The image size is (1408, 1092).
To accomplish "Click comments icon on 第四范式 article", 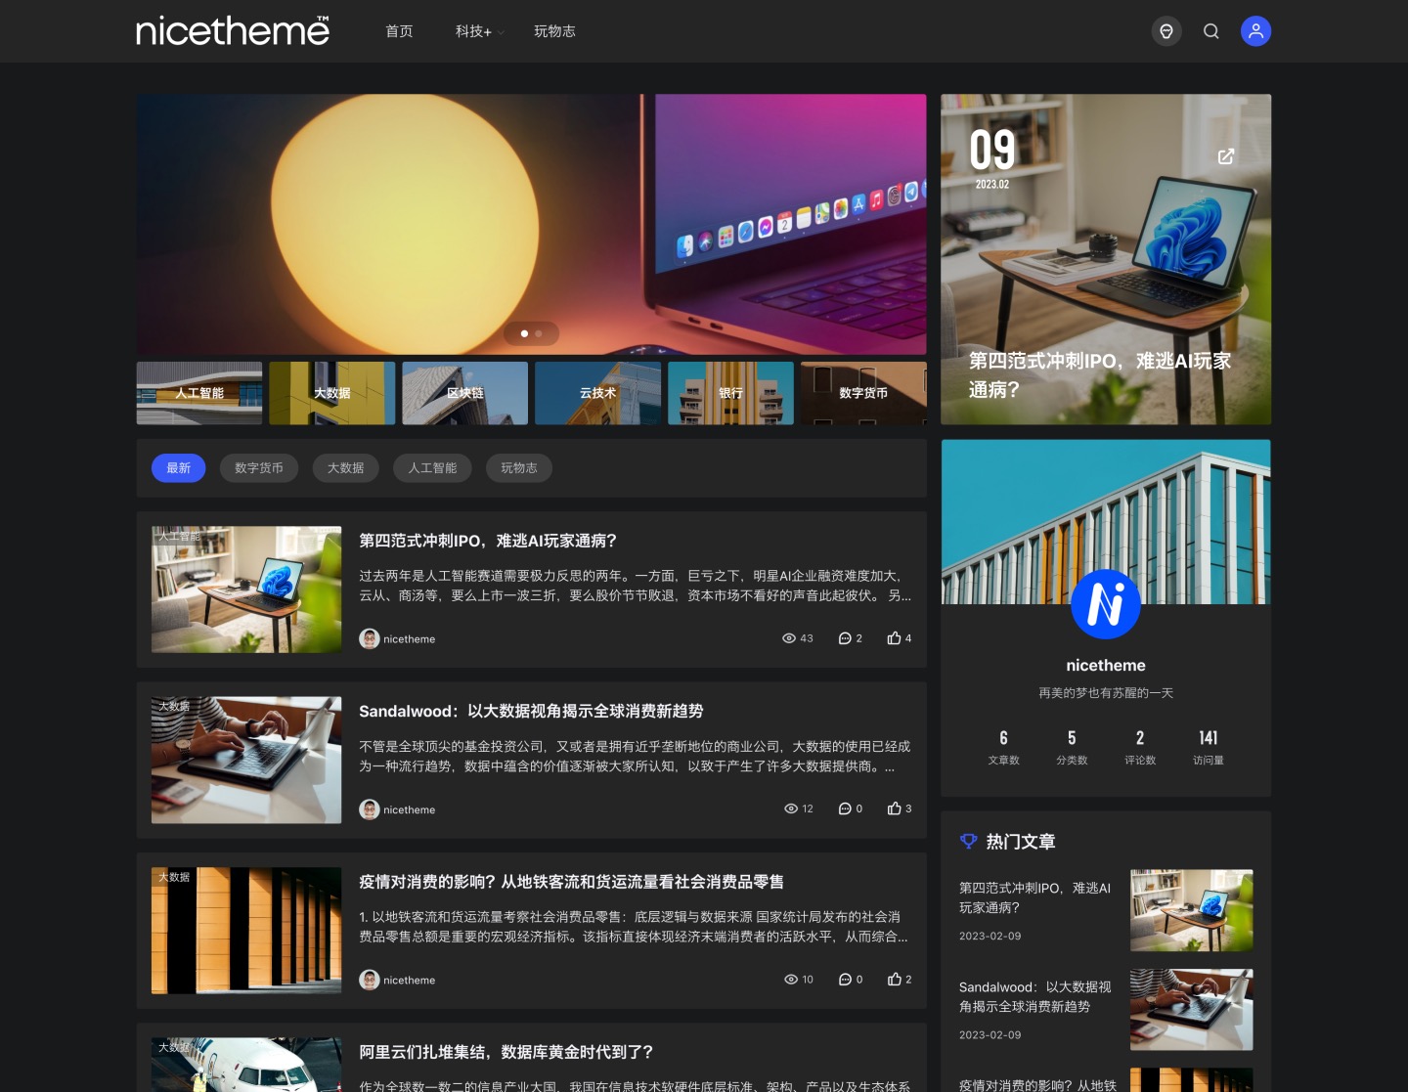I will pos(845,638).
